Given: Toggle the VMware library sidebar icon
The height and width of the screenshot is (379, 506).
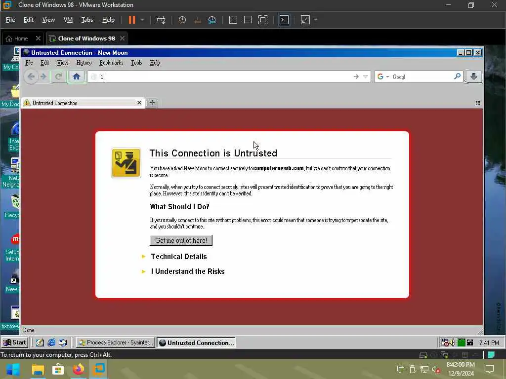Looking at the screenshot, I should tap(233, 20).
